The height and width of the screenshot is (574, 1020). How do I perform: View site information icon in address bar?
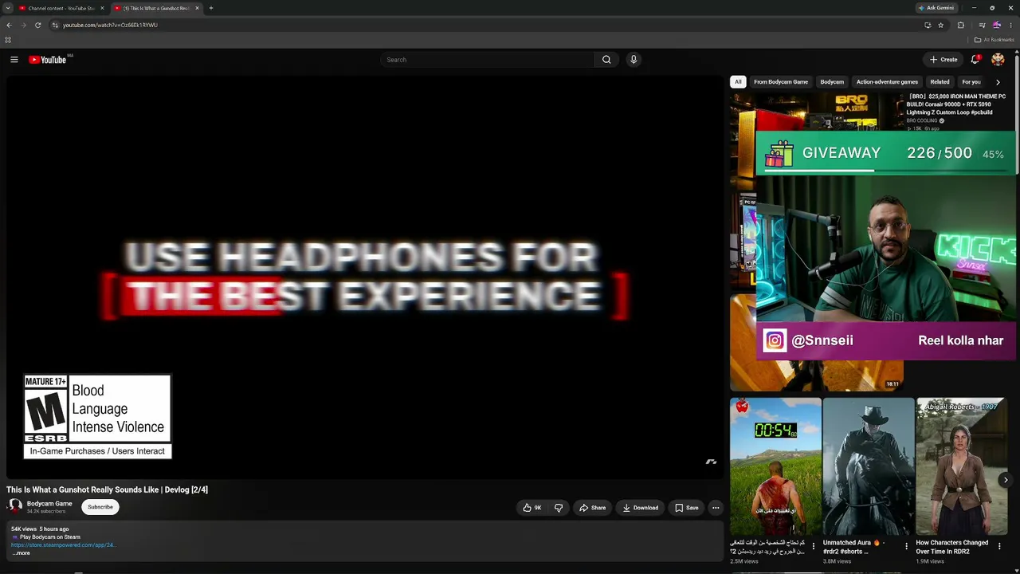coord(55,25)
